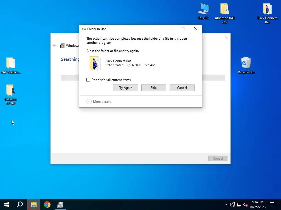This screenshot has height=210, width=281.
Task: Close the background Windows wizard window
Action: [x=226, y=37]
